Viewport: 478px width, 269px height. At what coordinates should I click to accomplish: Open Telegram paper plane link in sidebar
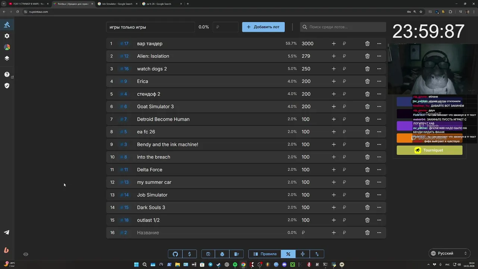(x=7, y=232)
